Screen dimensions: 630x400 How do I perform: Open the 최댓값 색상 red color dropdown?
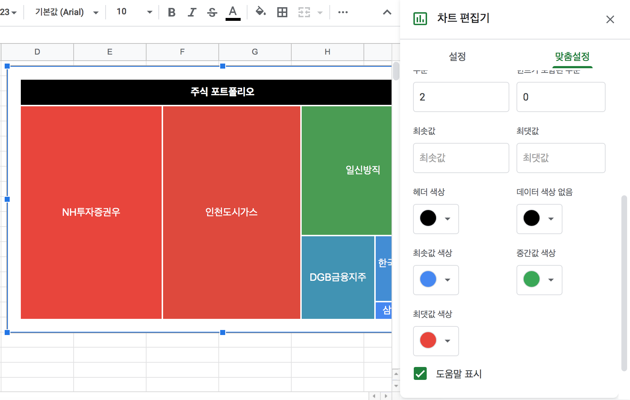[x=436, y=341]
